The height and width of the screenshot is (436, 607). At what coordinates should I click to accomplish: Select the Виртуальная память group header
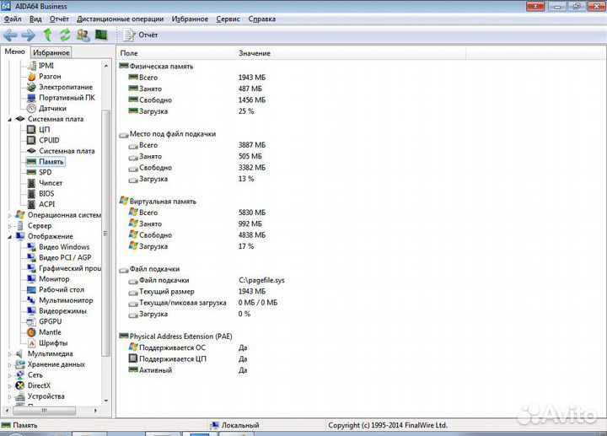(x=163, y=201)
